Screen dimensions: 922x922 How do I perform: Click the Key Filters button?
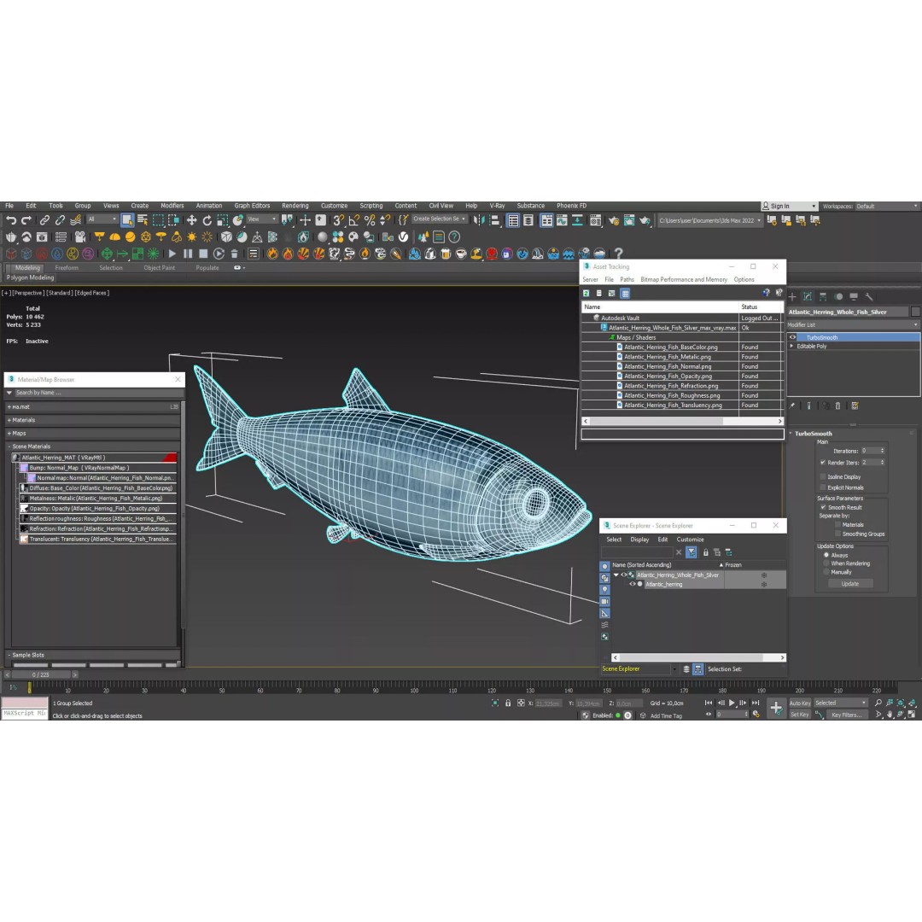[x=847, y=715]
